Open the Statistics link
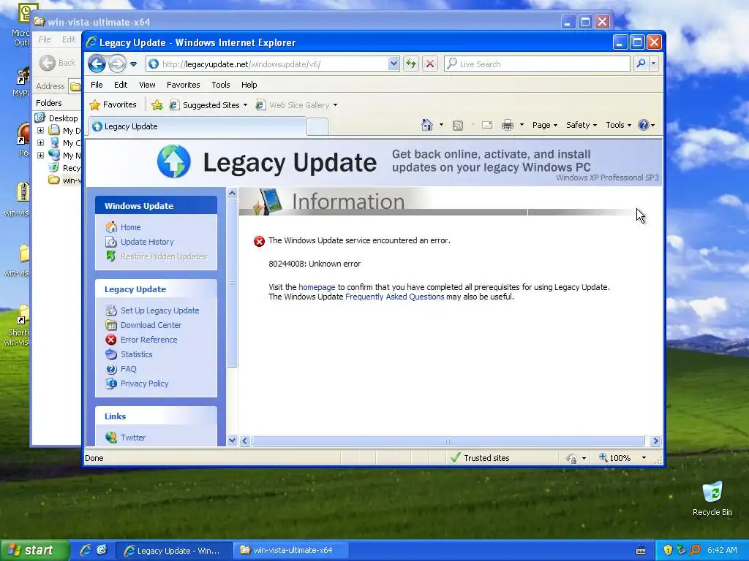The height and width of the screenshot is (561, 749). click(136, 354)
